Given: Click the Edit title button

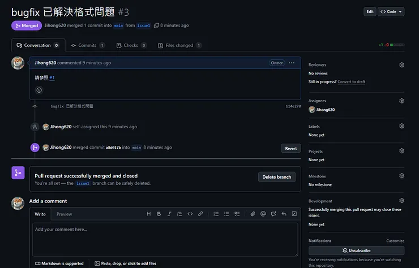Looking at the screenshot, I should click(370, 11).
